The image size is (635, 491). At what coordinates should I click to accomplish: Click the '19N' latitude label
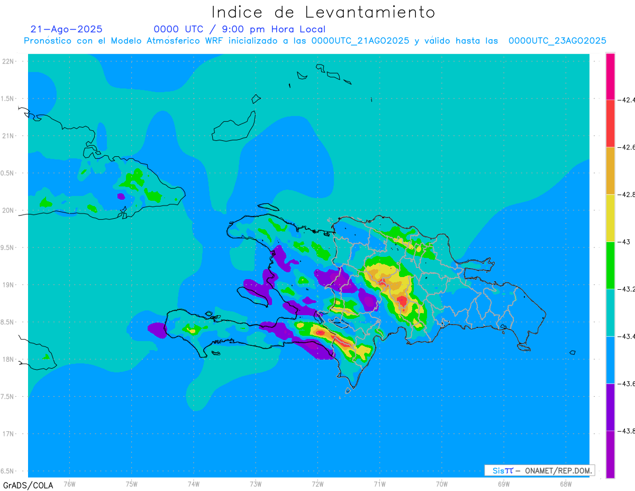9,285
